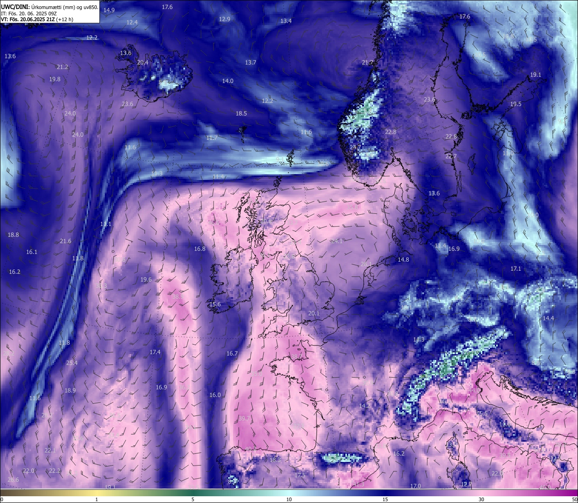Click the 19.5 map value
578x503 pixels.
click(516, 104)
